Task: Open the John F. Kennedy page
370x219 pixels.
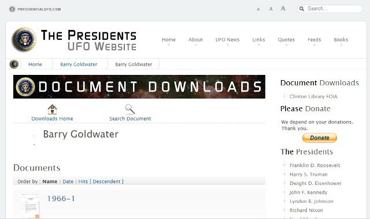Action: pos(308,192)
